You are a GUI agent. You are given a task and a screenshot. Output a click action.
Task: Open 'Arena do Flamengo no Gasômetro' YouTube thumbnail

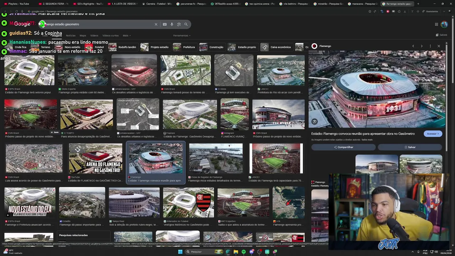[x=96, y=159]
